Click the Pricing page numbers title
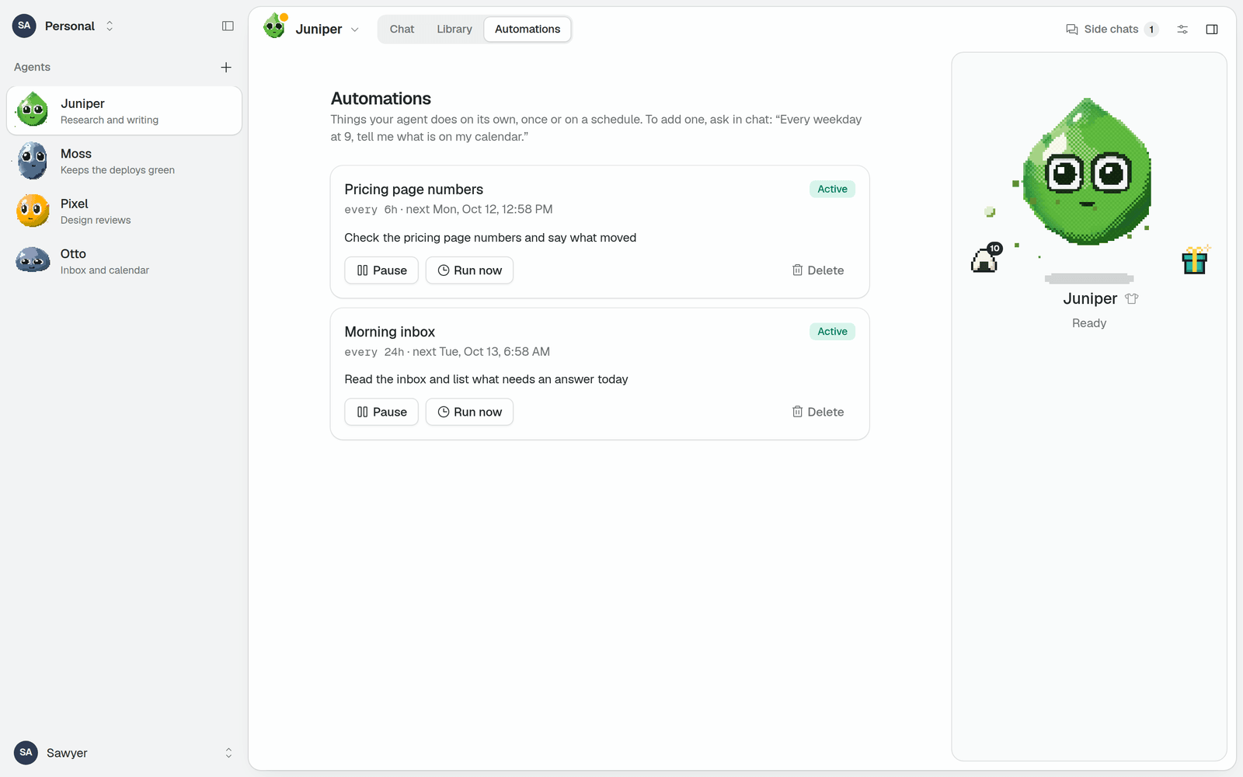Viewport: 1243px width, 777px height. click(413, 190)
